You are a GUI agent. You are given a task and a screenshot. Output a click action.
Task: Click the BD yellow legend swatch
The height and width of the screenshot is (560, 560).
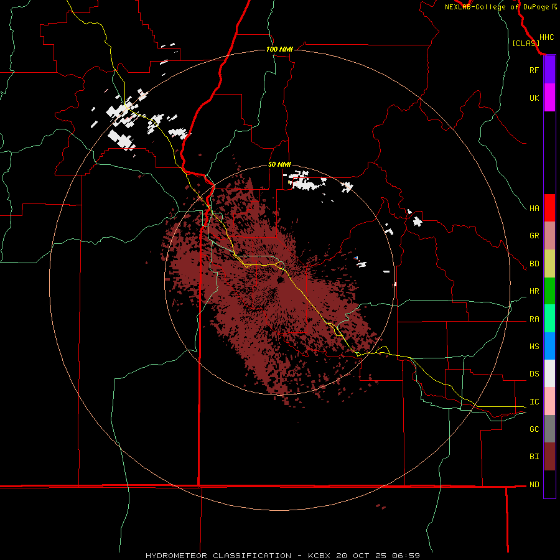pos(549,264)
